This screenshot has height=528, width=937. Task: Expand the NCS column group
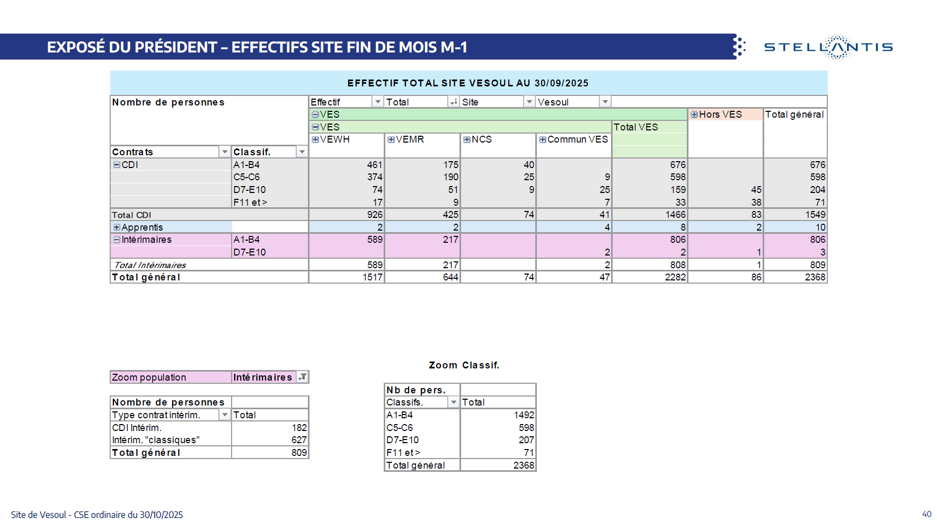[467, 139]
